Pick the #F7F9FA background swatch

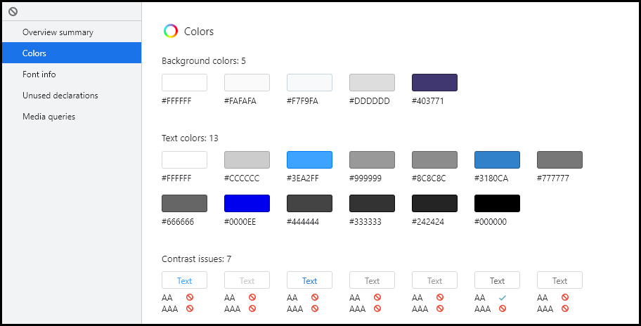[x=309, y=82]
